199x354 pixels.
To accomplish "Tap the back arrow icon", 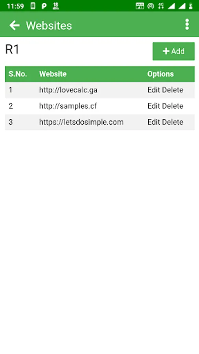I will tap(15, 25).
